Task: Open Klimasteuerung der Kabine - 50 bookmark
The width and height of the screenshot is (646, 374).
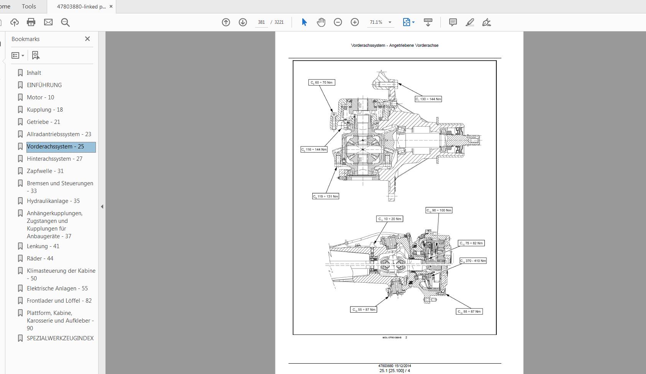Action: (x=61, y=275)
